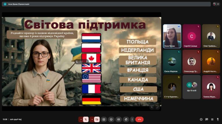Open video settings arrow beside camera
Viewport: 222px width, 124px height.
coord(92,119)
